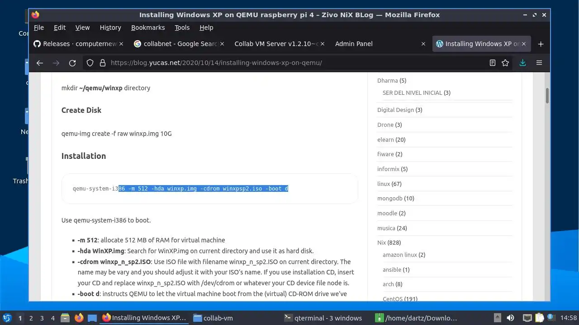Open the Firefox downloads panel
The image size is (579, 325).
coord(522,63)
